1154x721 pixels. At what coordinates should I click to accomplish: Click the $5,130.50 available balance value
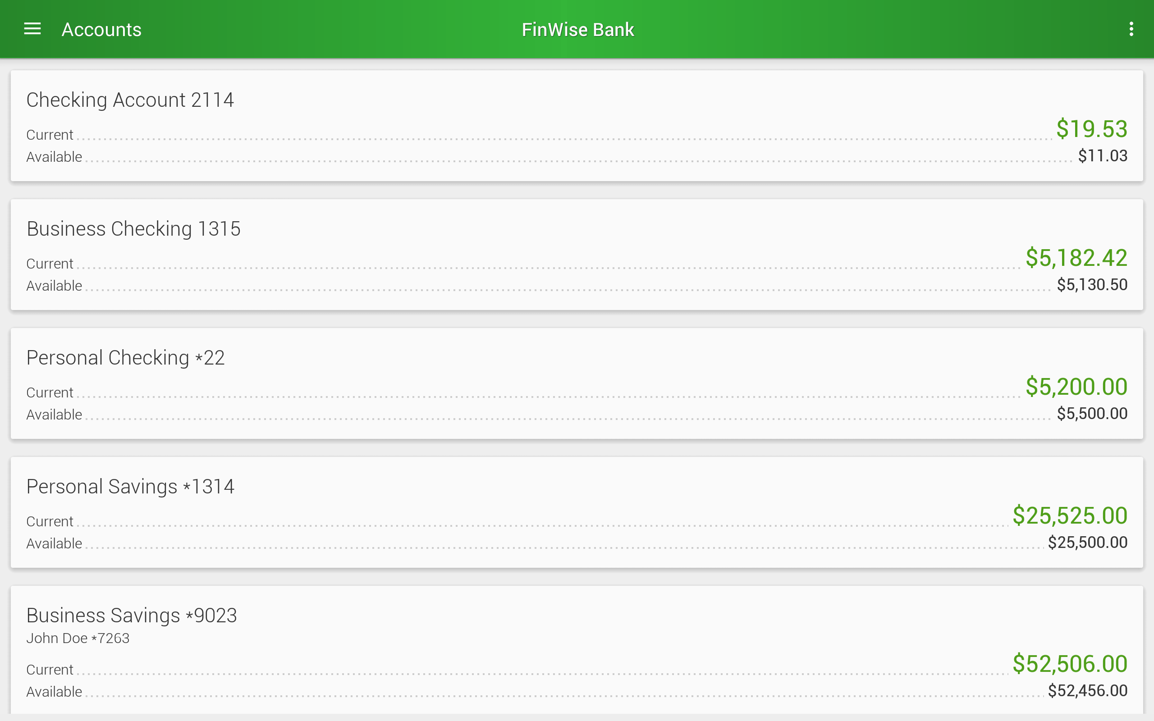(x=1092, y=285)
